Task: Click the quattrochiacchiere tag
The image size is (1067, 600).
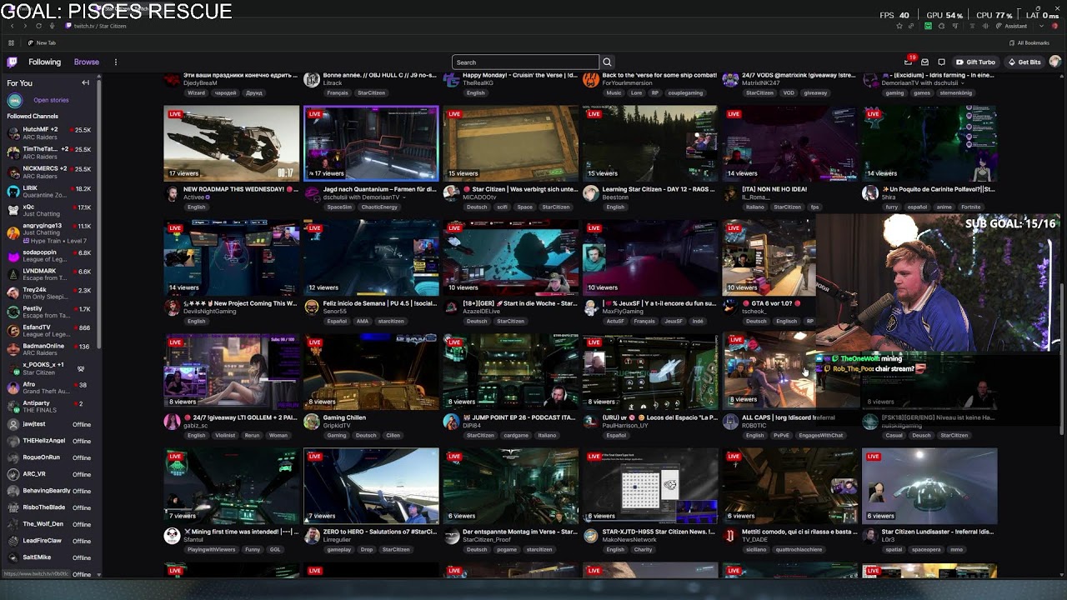Action: (x=800, y=549)
